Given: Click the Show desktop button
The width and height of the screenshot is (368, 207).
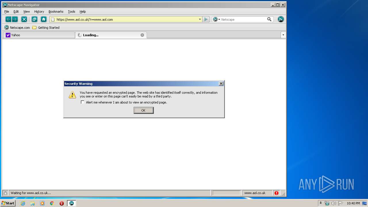Looking at the screenshot, I should point(365,203).
